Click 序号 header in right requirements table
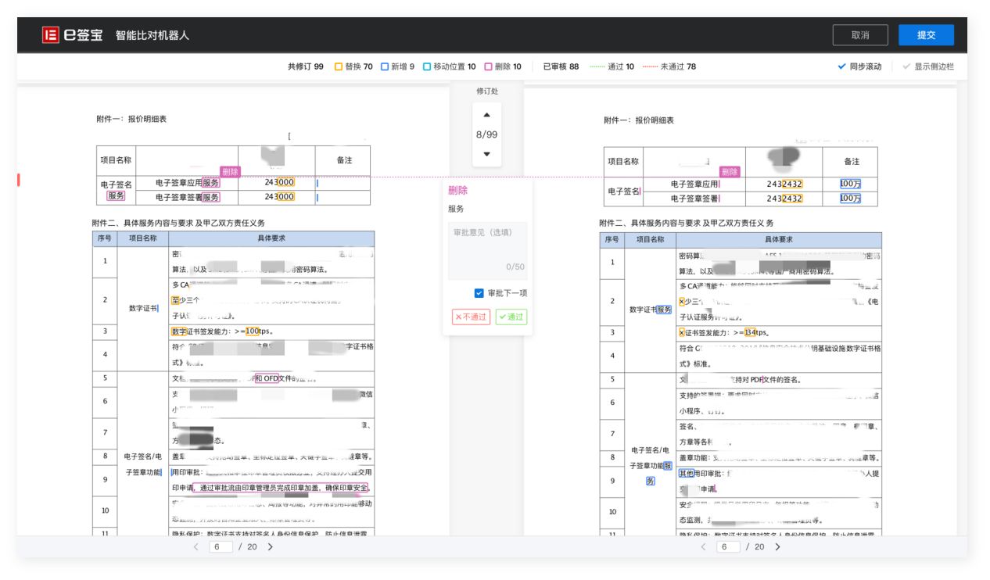Viewport: 990px width, 580px height. pyautogui.click(x=612, y=239)
